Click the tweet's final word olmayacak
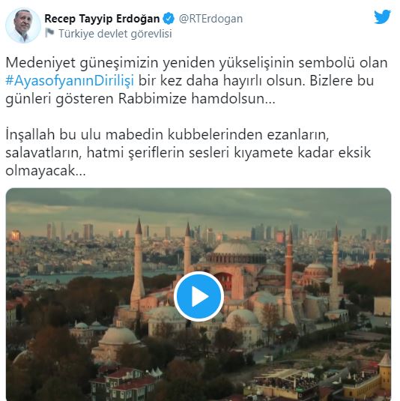The width and height of the screenshot is (400, 401). click(46, 171)
